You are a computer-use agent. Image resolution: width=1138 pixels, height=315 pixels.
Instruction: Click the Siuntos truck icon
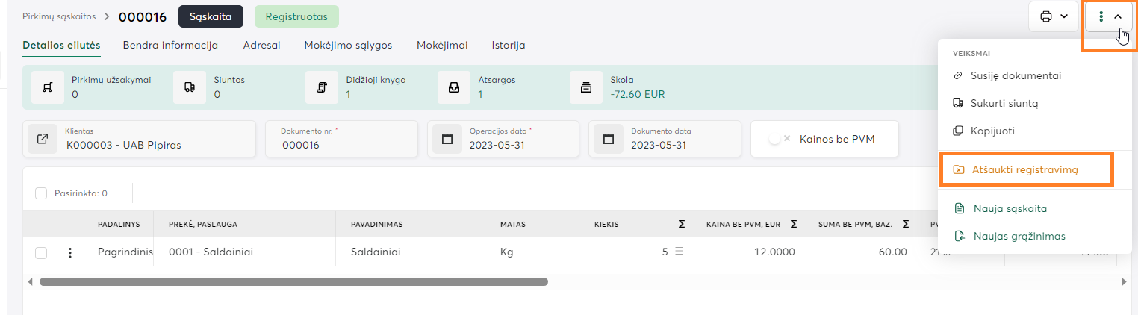pos(190,87)
